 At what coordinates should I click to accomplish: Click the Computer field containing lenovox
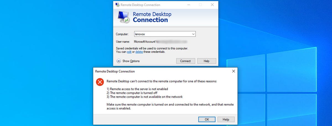pos(165,34)
